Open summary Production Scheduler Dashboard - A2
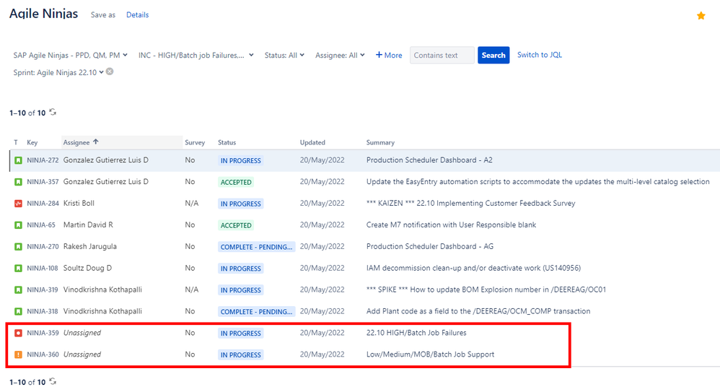The image size is (720, 392). click(x=429, y=160)
